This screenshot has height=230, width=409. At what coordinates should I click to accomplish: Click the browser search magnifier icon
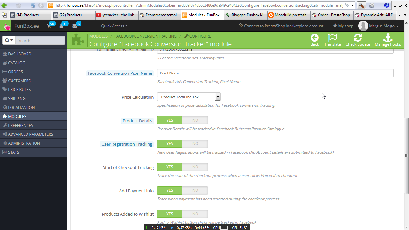click(361, 5)
